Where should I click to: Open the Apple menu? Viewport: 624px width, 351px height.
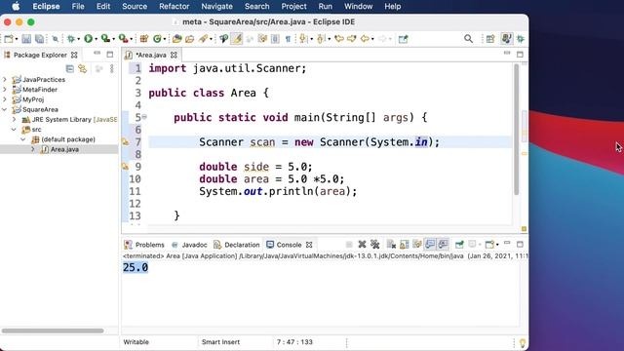click(x=16, y=7)
